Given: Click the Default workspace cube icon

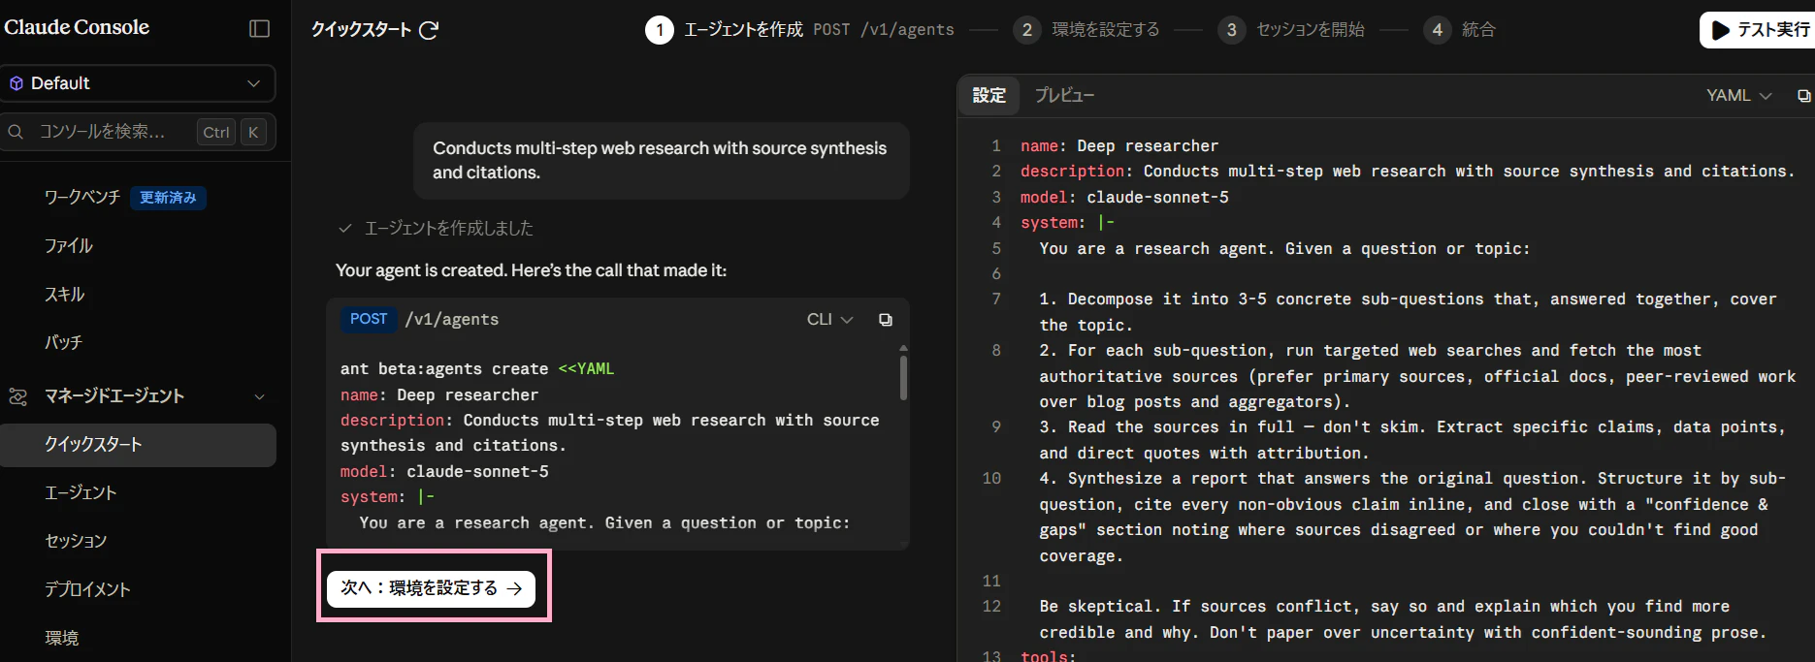Looking at the screenshot, I should pyautogui.click(x=16, y=83).
